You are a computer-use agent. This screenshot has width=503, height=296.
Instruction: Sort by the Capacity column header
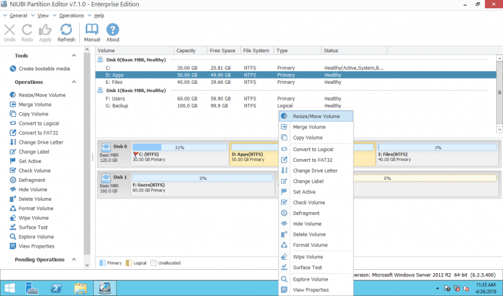pyautogui.click(x=190, y=50)
